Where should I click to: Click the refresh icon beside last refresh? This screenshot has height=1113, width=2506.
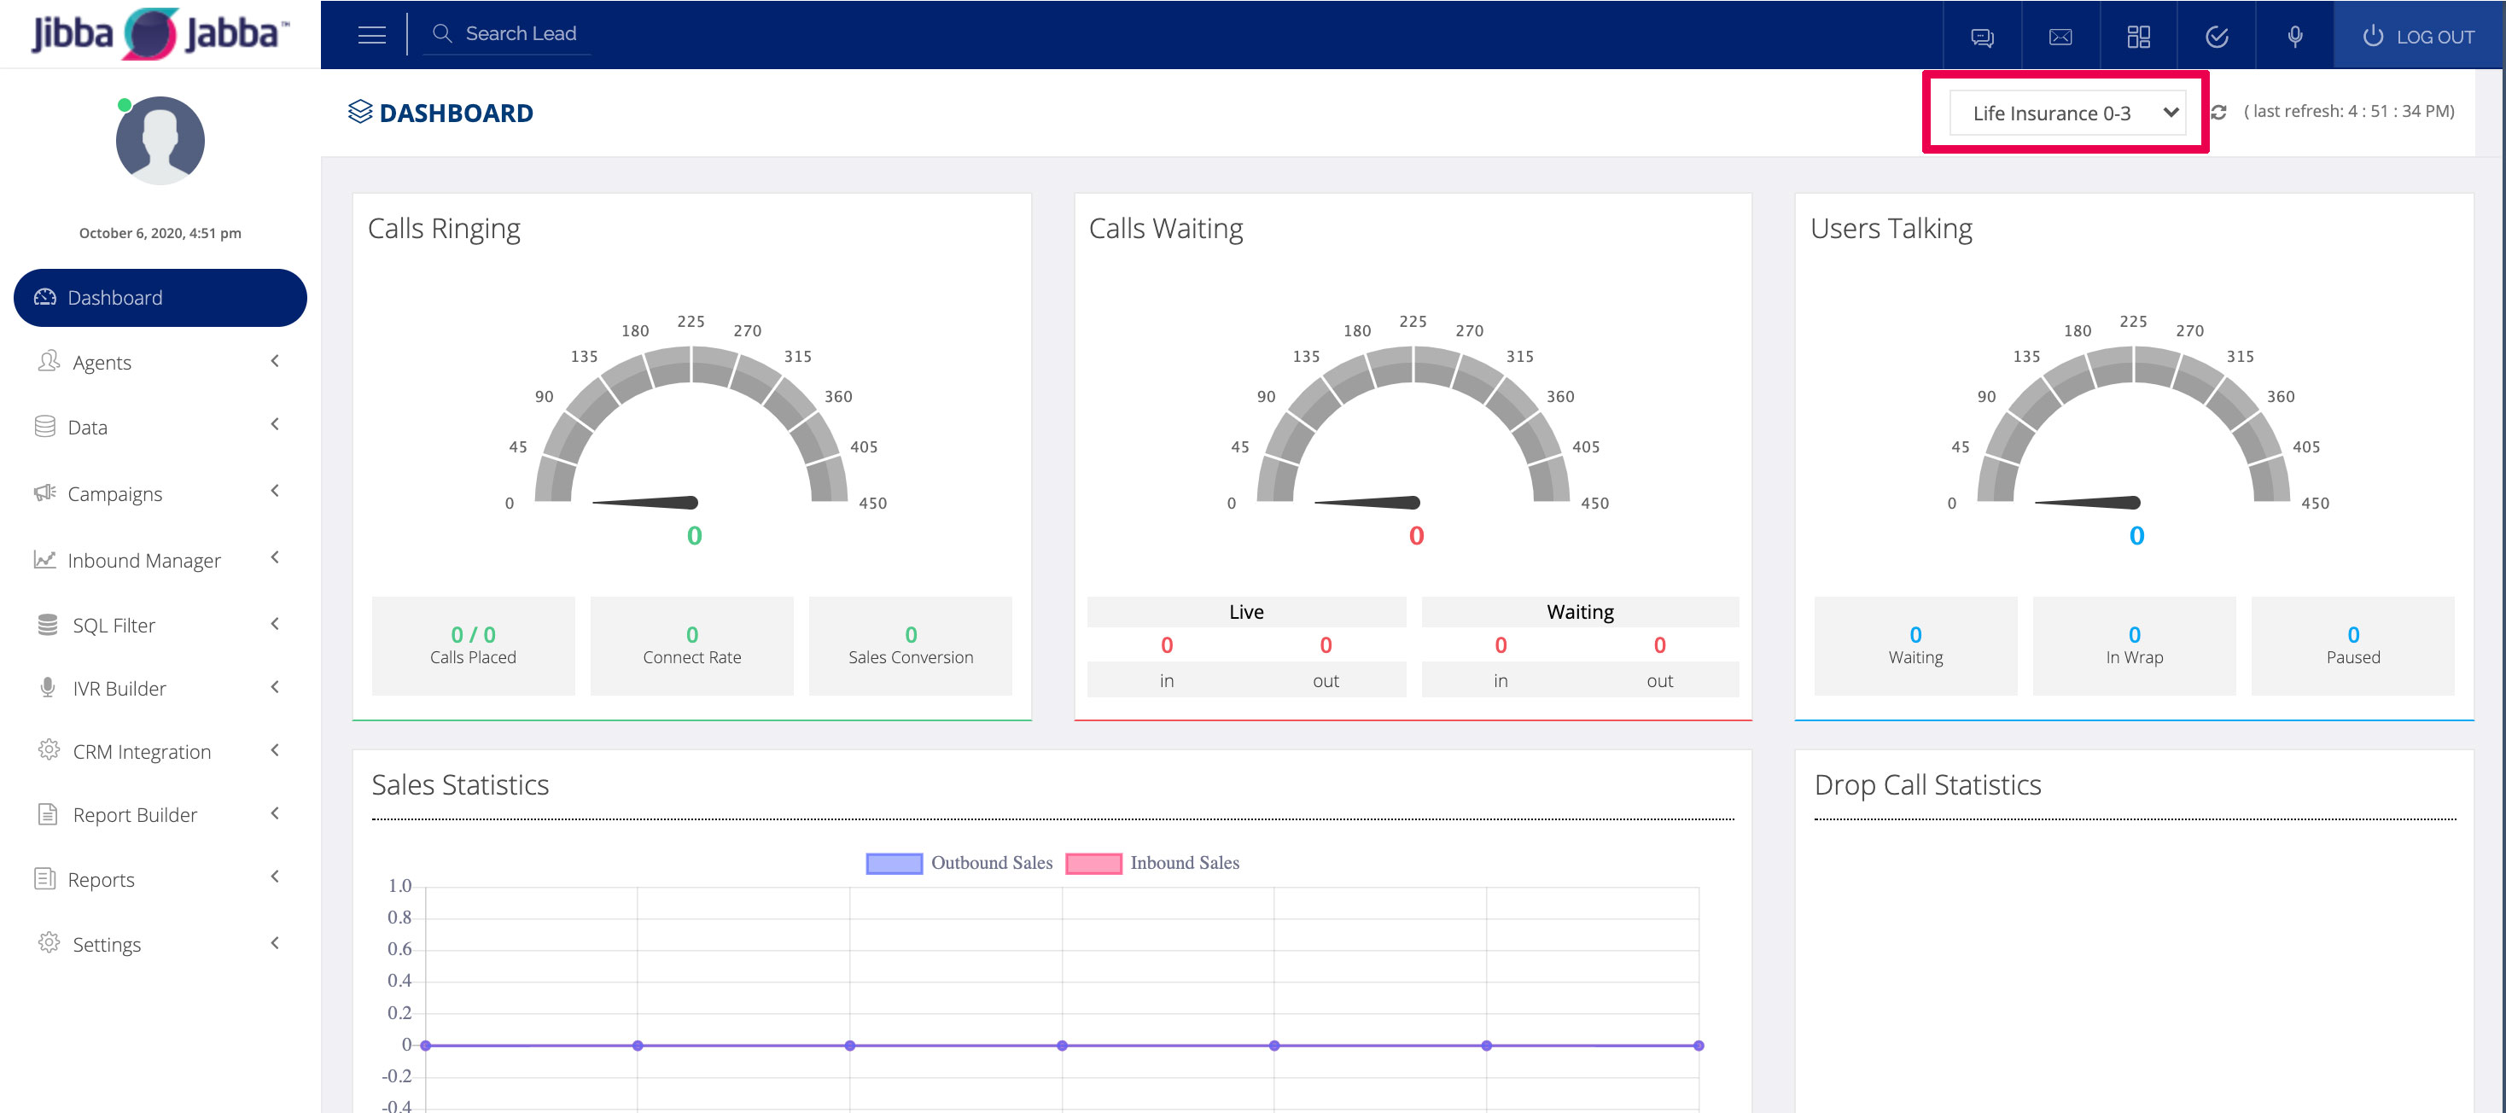click(x=2219, y=113)
